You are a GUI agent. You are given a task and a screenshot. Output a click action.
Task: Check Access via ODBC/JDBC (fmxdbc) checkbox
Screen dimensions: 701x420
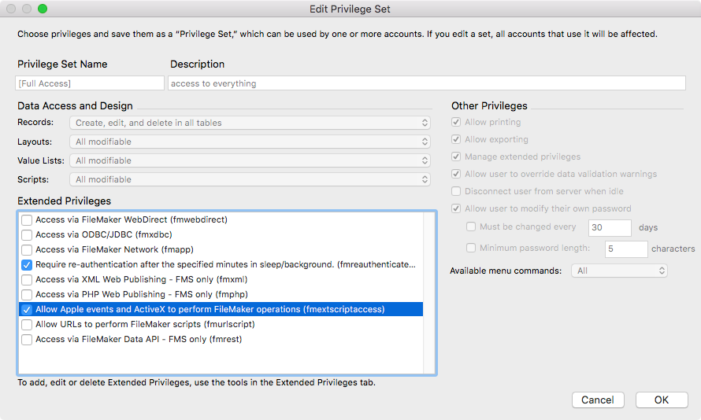point(27,234)
